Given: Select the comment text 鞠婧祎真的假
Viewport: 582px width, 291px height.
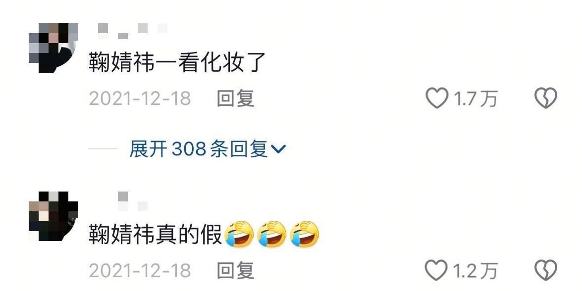Looking at the screenshot, I should point(155,234).
